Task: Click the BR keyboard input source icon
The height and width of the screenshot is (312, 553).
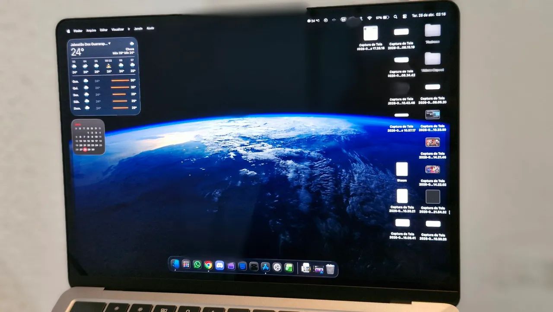Action: (343, 19)
